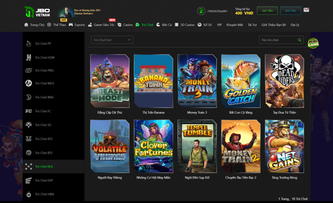Open the Net Gains game thumbnail

click(x=285, y=146)
